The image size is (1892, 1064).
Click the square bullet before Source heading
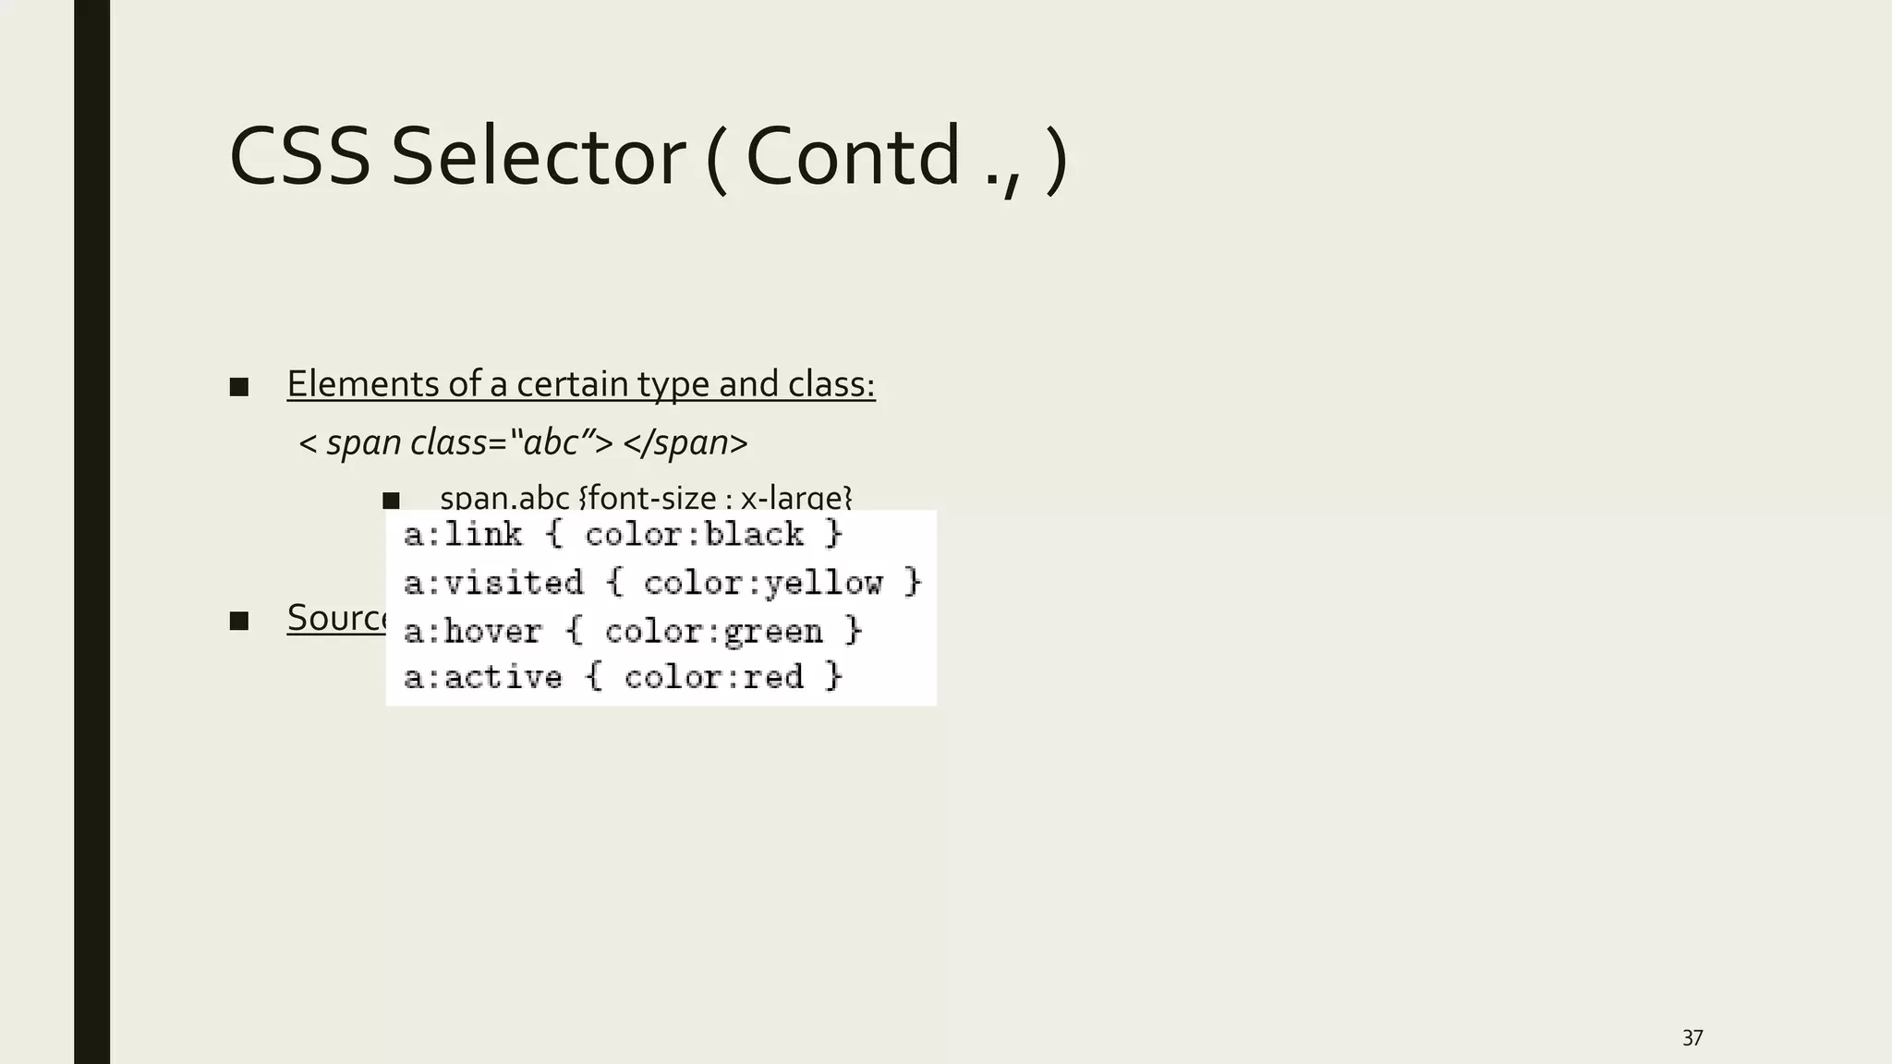point(239,621)
